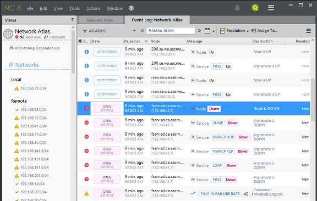This screenshot has height=201, width=317.
Task: Open the Resolution dropdown arrow
Action: (248, 31)
